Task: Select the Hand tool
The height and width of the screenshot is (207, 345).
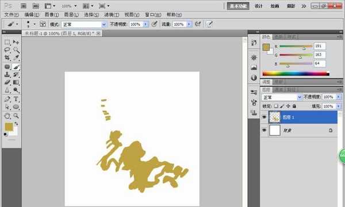Action: [x=7, y=116]
